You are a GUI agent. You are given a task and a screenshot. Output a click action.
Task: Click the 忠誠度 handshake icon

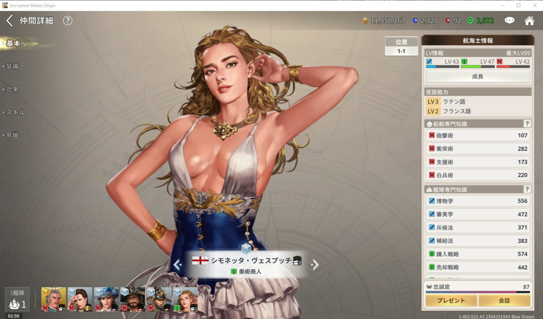click(x=429, y=287)
